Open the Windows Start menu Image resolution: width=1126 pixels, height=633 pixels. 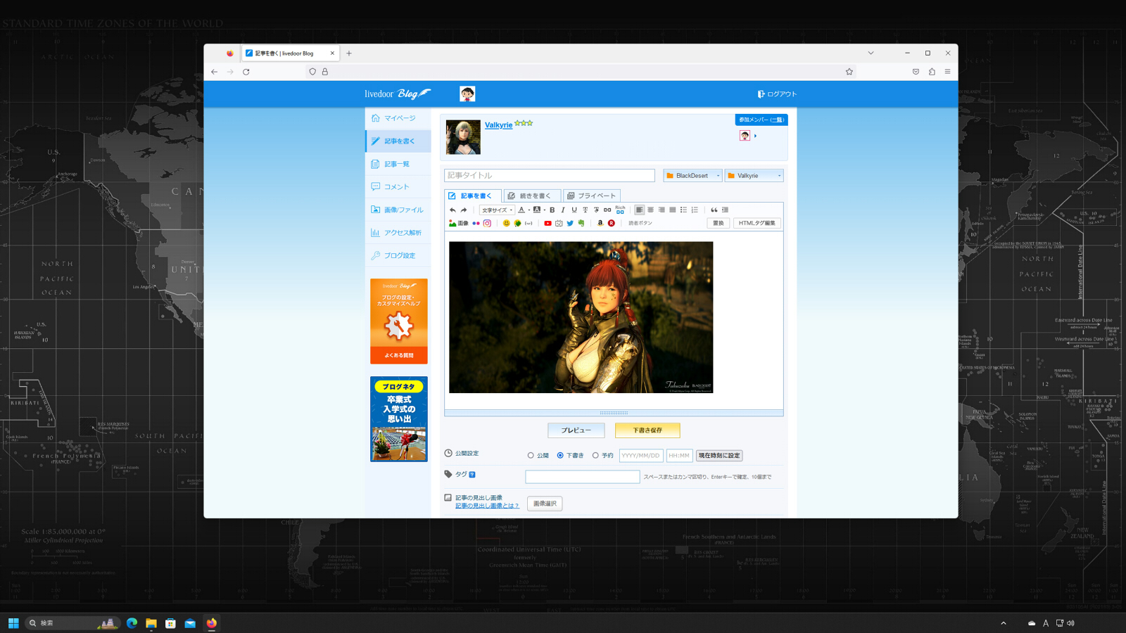[x=13, y=623]
